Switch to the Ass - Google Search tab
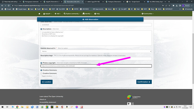 click(x=135, y=2)
